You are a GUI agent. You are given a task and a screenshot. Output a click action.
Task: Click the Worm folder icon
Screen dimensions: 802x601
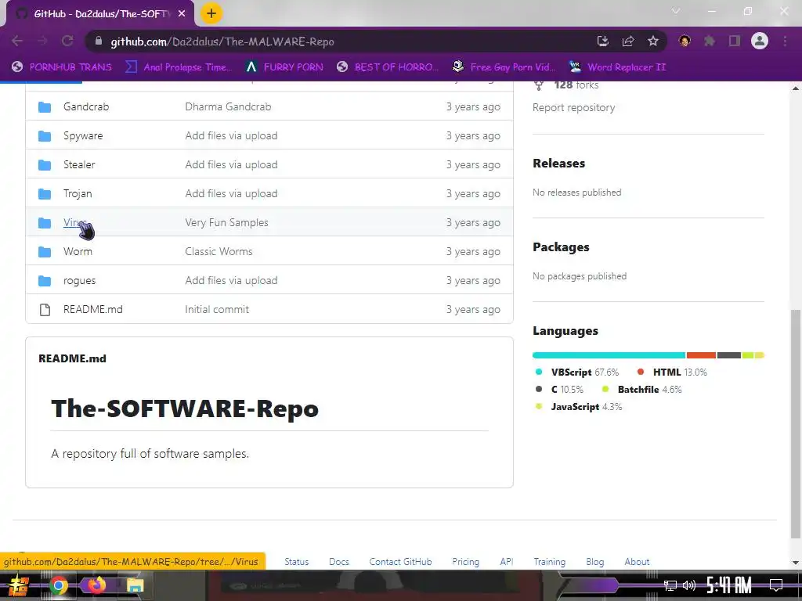tap(45, 251)
